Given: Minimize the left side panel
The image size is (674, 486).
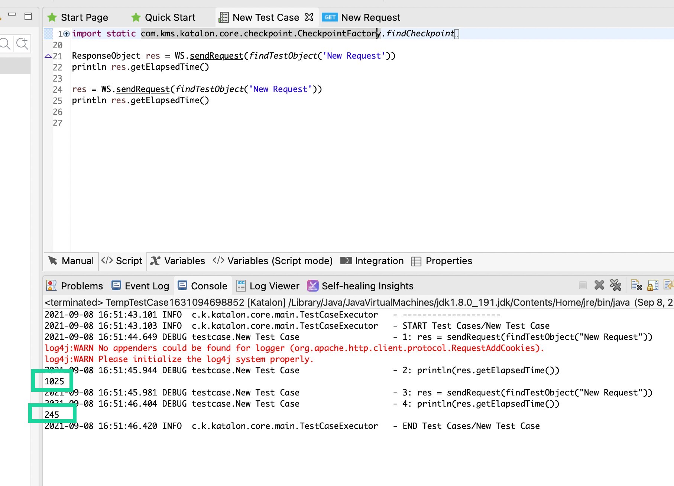Looking at the screenshot, I should pos(12,14).
